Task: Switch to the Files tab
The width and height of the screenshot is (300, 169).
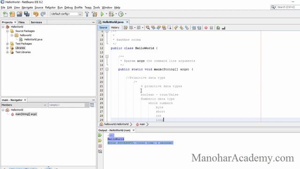Action: tap(22, 22)
